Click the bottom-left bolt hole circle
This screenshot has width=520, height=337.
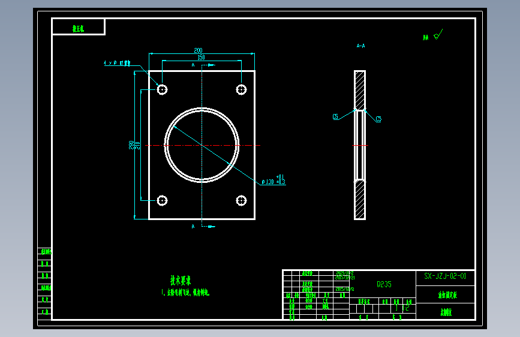pyautogui.click(x=162, y=201)
